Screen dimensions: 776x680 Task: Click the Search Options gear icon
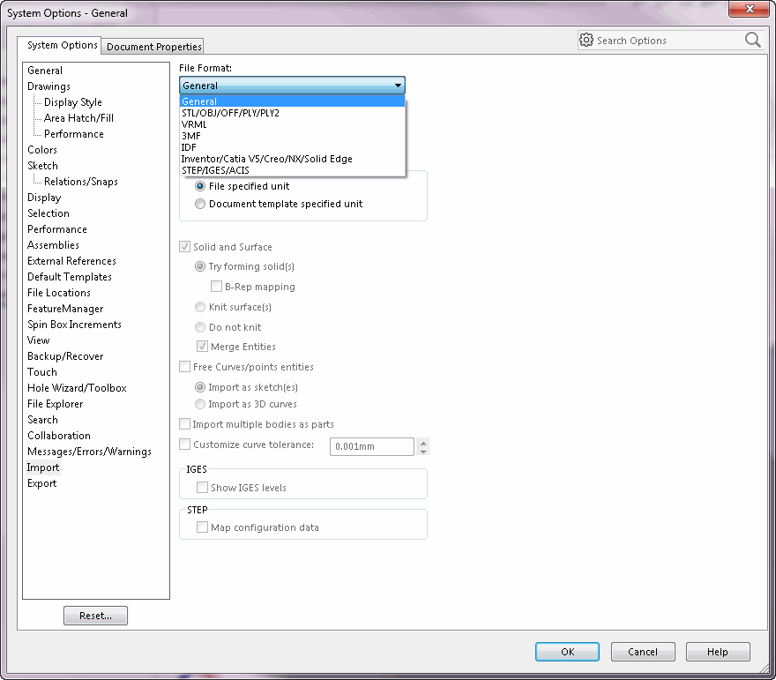(x=586, y=40)
